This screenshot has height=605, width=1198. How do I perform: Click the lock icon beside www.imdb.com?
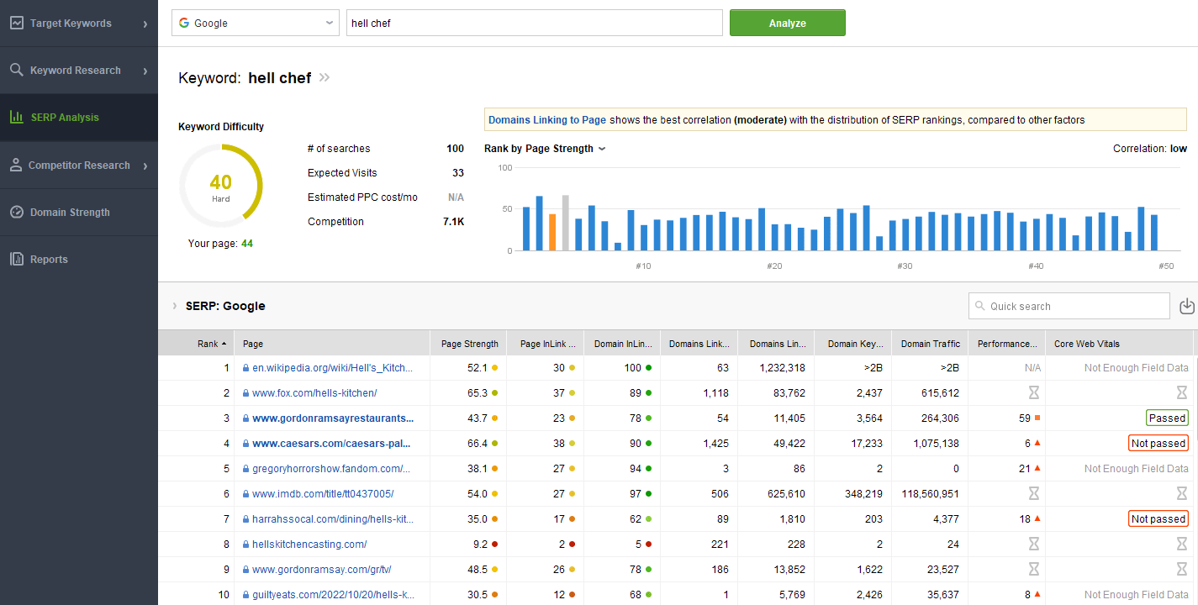coord(246,494)
